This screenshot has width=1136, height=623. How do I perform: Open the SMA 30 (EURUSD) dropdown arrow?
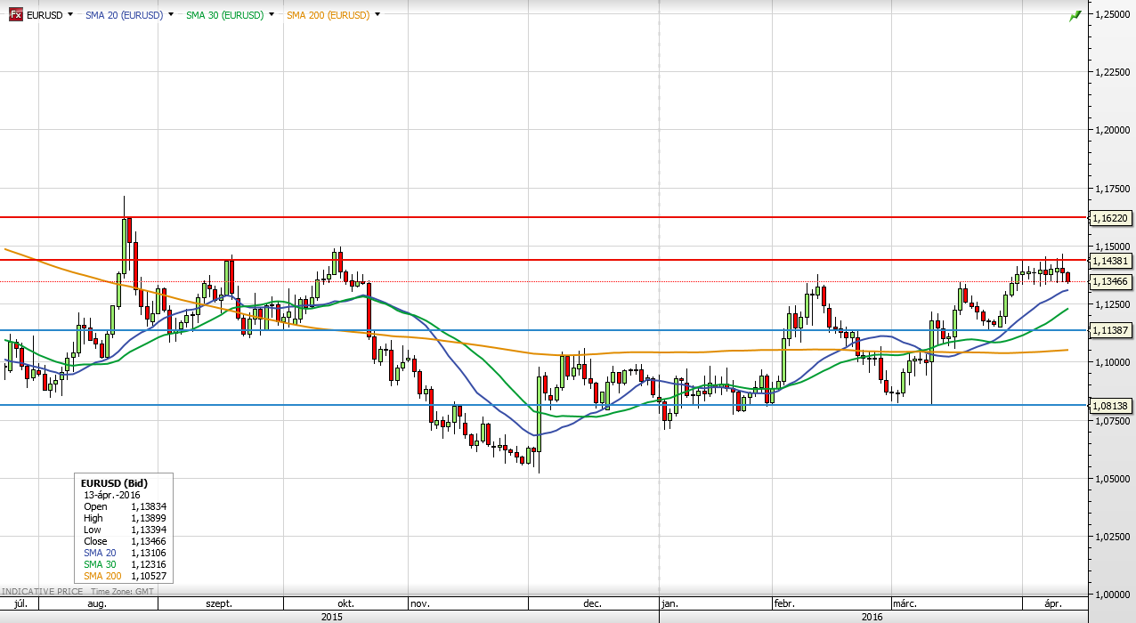tap(270, 15)
